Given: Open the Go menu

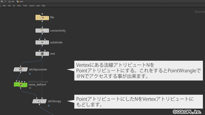Looking at the screenshot, I should click(14, 6).
